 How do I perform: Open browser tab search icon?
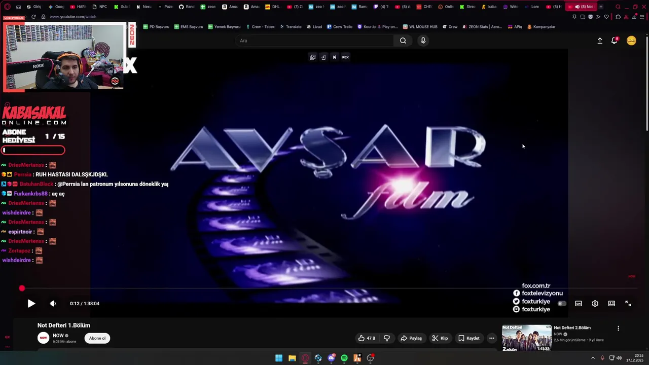pos(618,7)
